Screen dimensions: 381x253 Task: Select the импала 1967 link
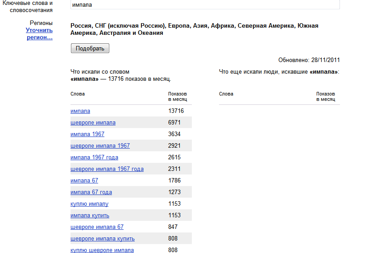pos(87,134)
